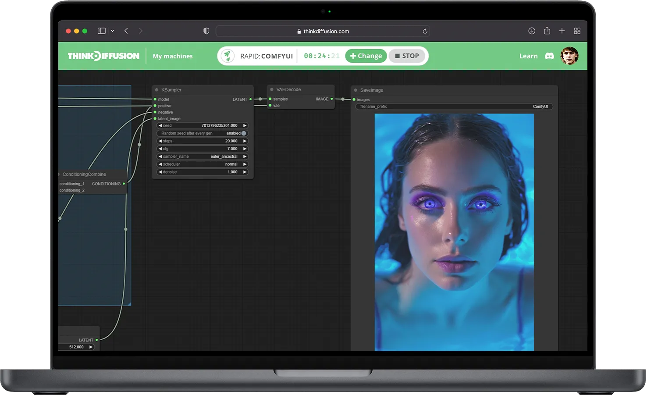Click the ThinkDiffusion logo
The height and width of the screenshot is (395, 647).
103,56
